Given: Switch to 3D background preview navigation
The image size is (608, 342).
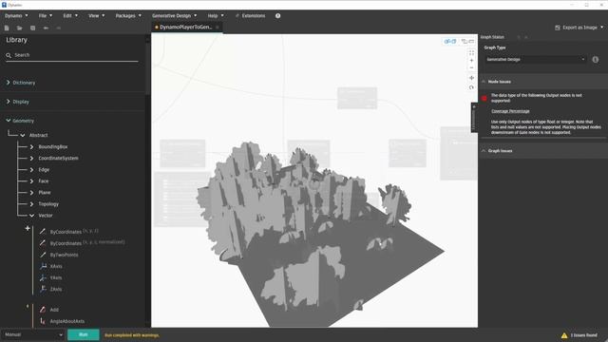Looking at the screenshot, I should 449,41.
